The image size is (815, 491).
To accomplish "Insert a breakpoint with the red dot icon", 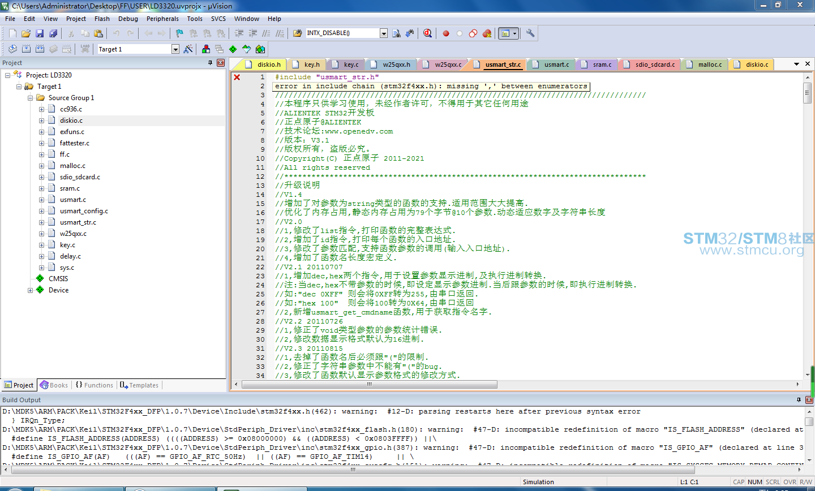I will pos(446,33).
